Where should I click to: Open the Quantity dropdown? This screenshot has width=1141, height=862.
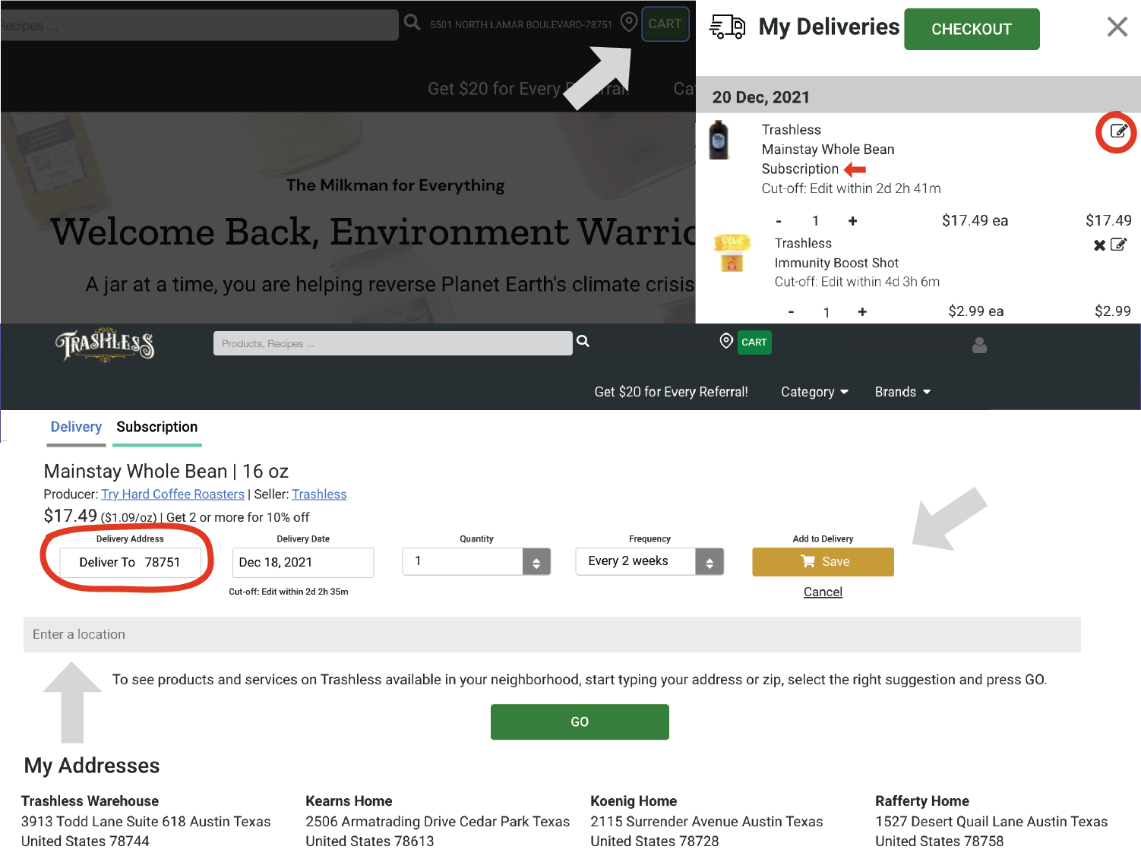476,561
